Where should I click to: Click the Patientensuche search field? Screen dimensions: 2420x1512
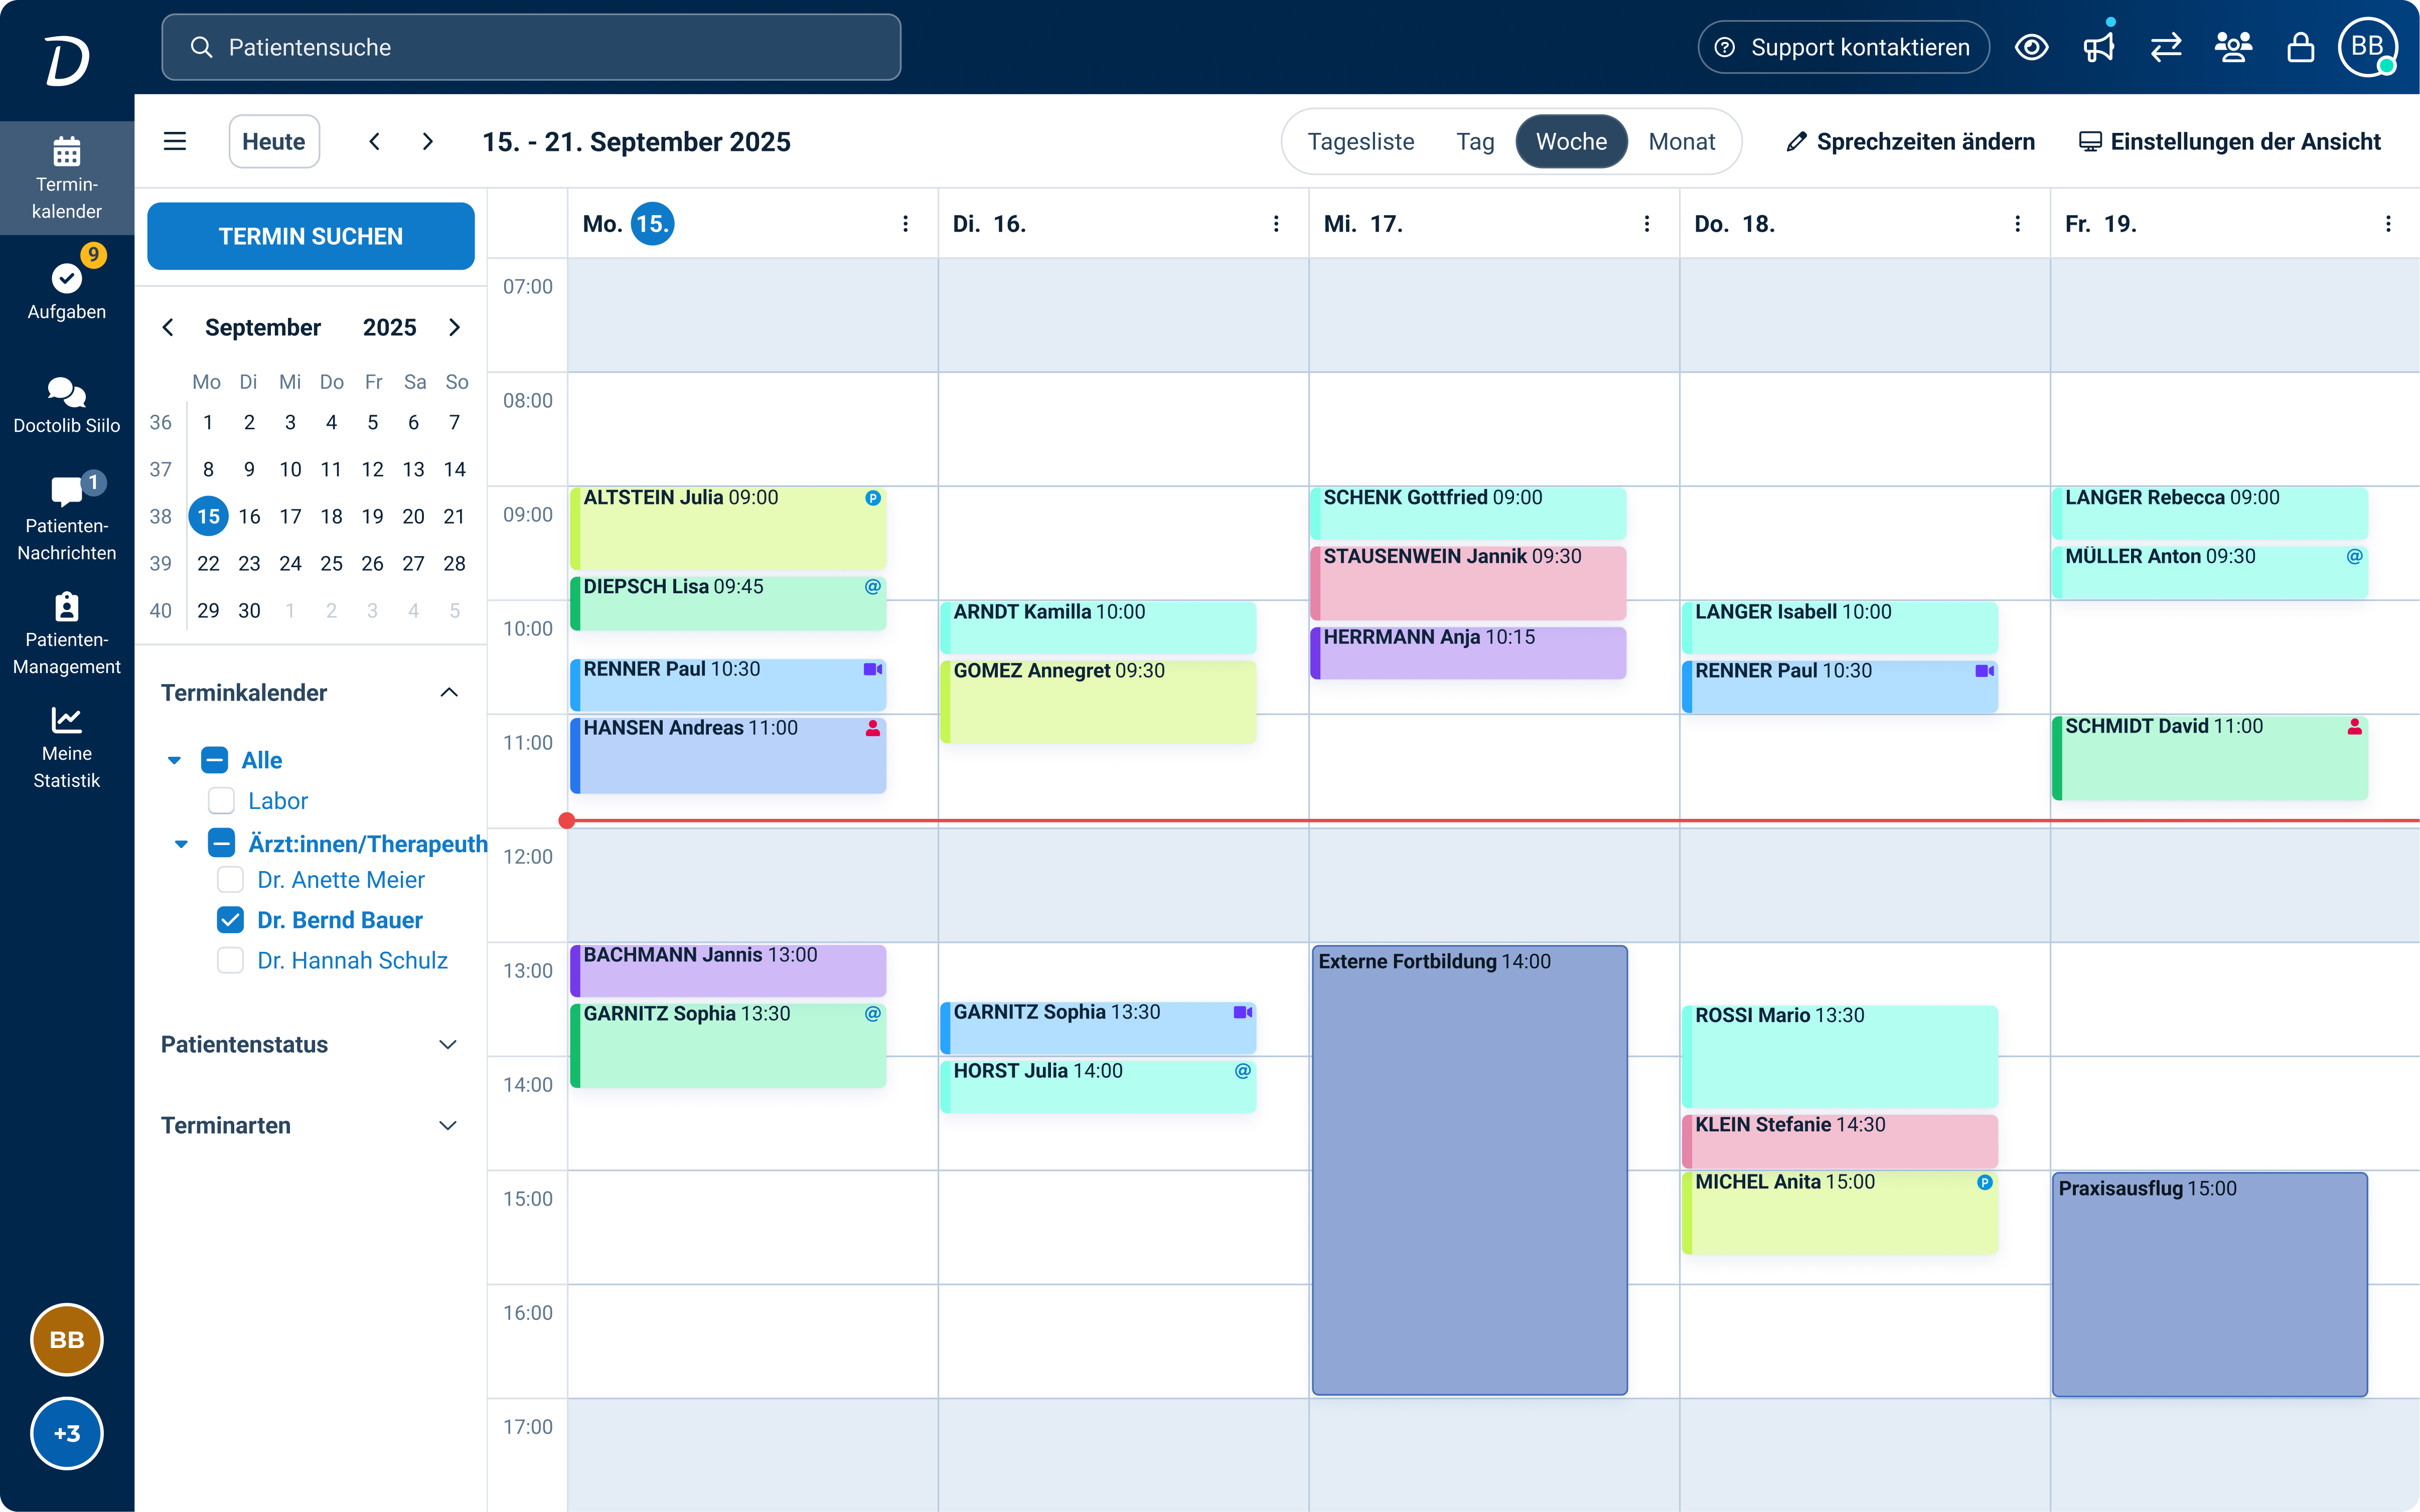[x=531, y=47]
